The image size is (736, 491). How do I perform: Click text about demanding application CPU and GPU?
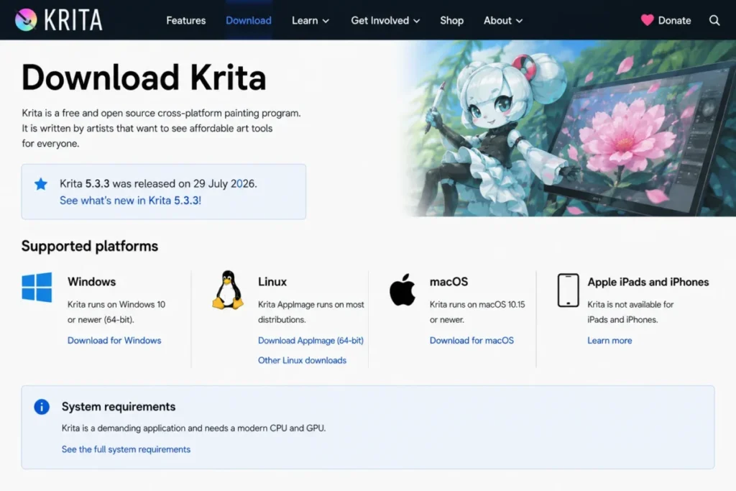(x=193, y=428)
